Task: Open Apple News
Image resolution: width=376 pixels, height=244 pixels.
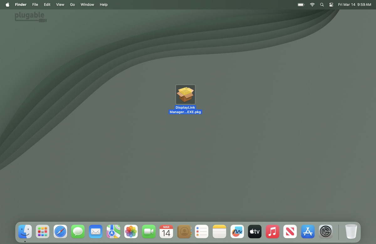Action: (x=290, y=231)
